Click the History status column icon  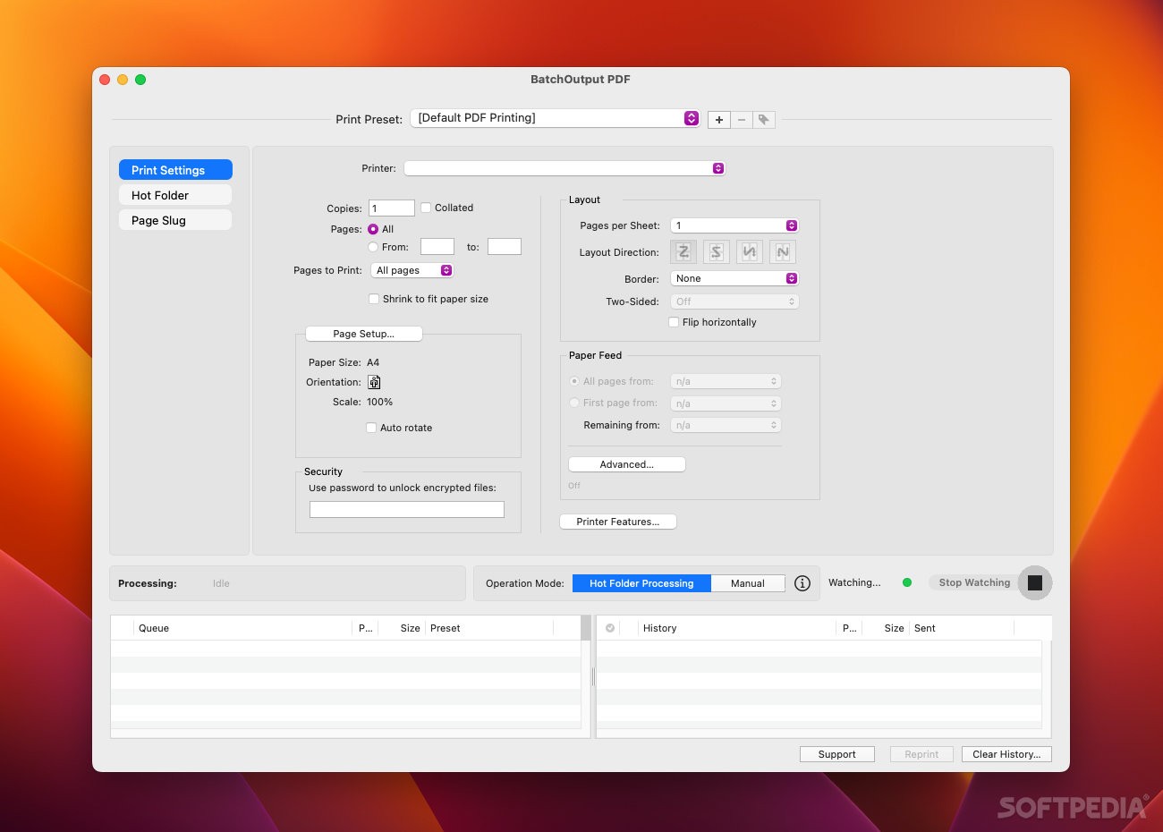pyautogui.click(x=610, y=628)
